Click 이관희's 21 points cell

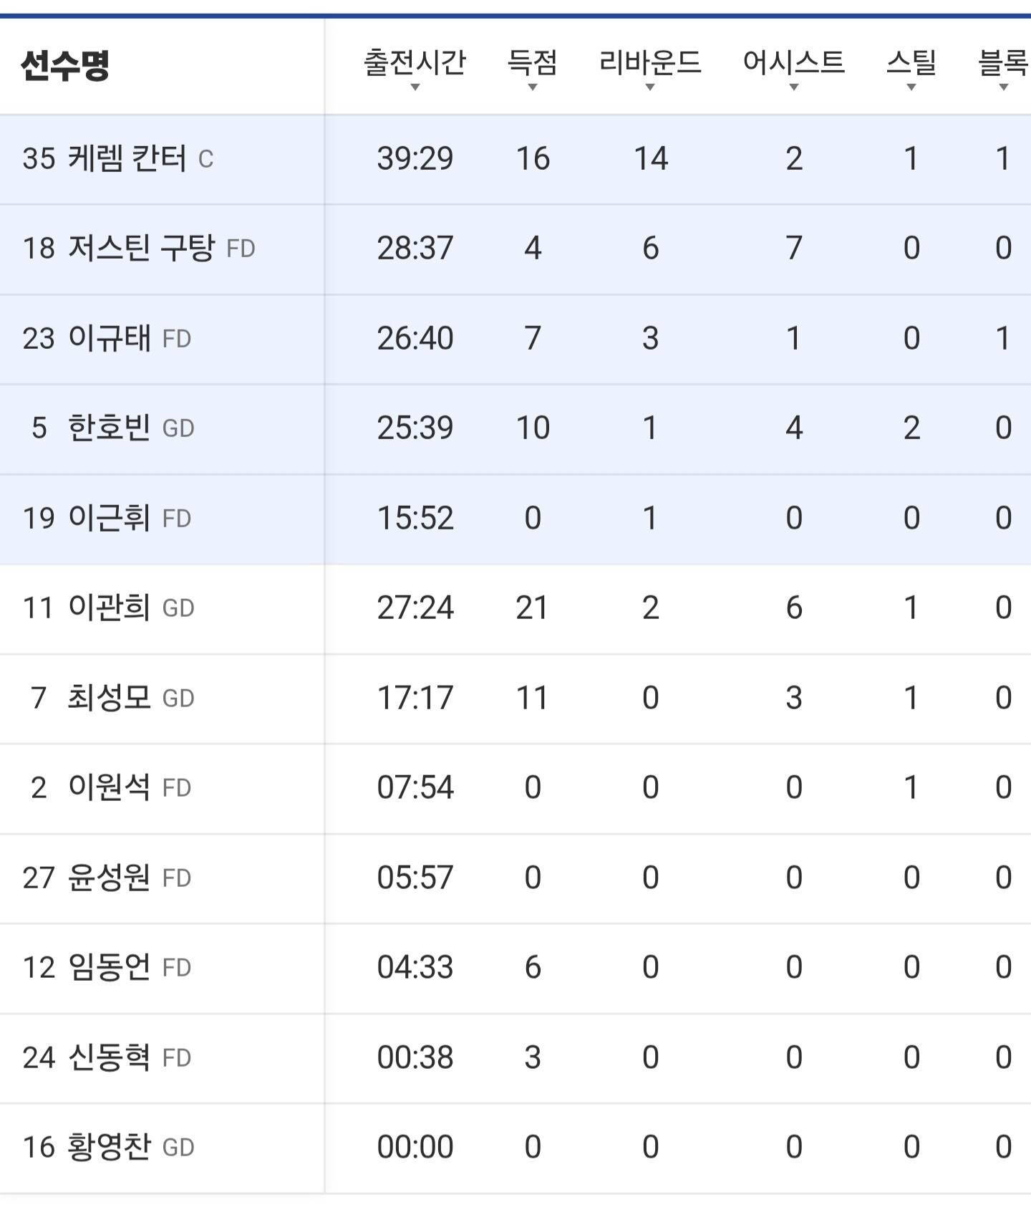[532, 608]
